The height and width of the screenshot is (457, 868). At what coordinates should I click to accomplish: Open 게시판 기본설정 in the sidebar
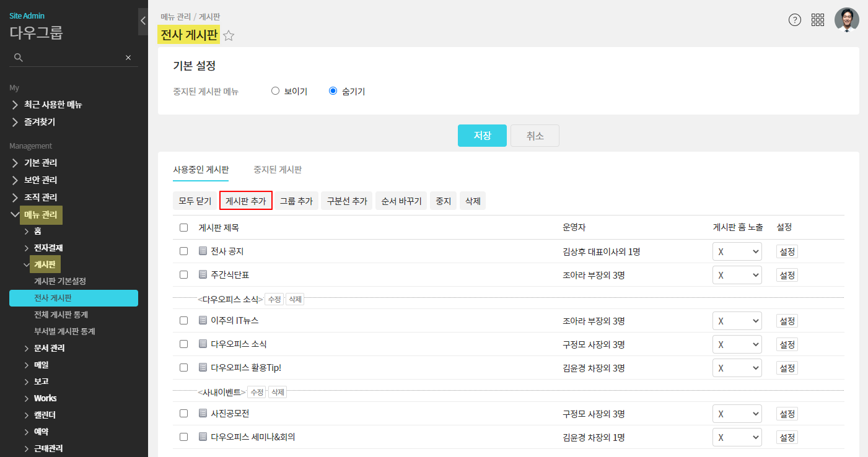click(x=60, y=281)
